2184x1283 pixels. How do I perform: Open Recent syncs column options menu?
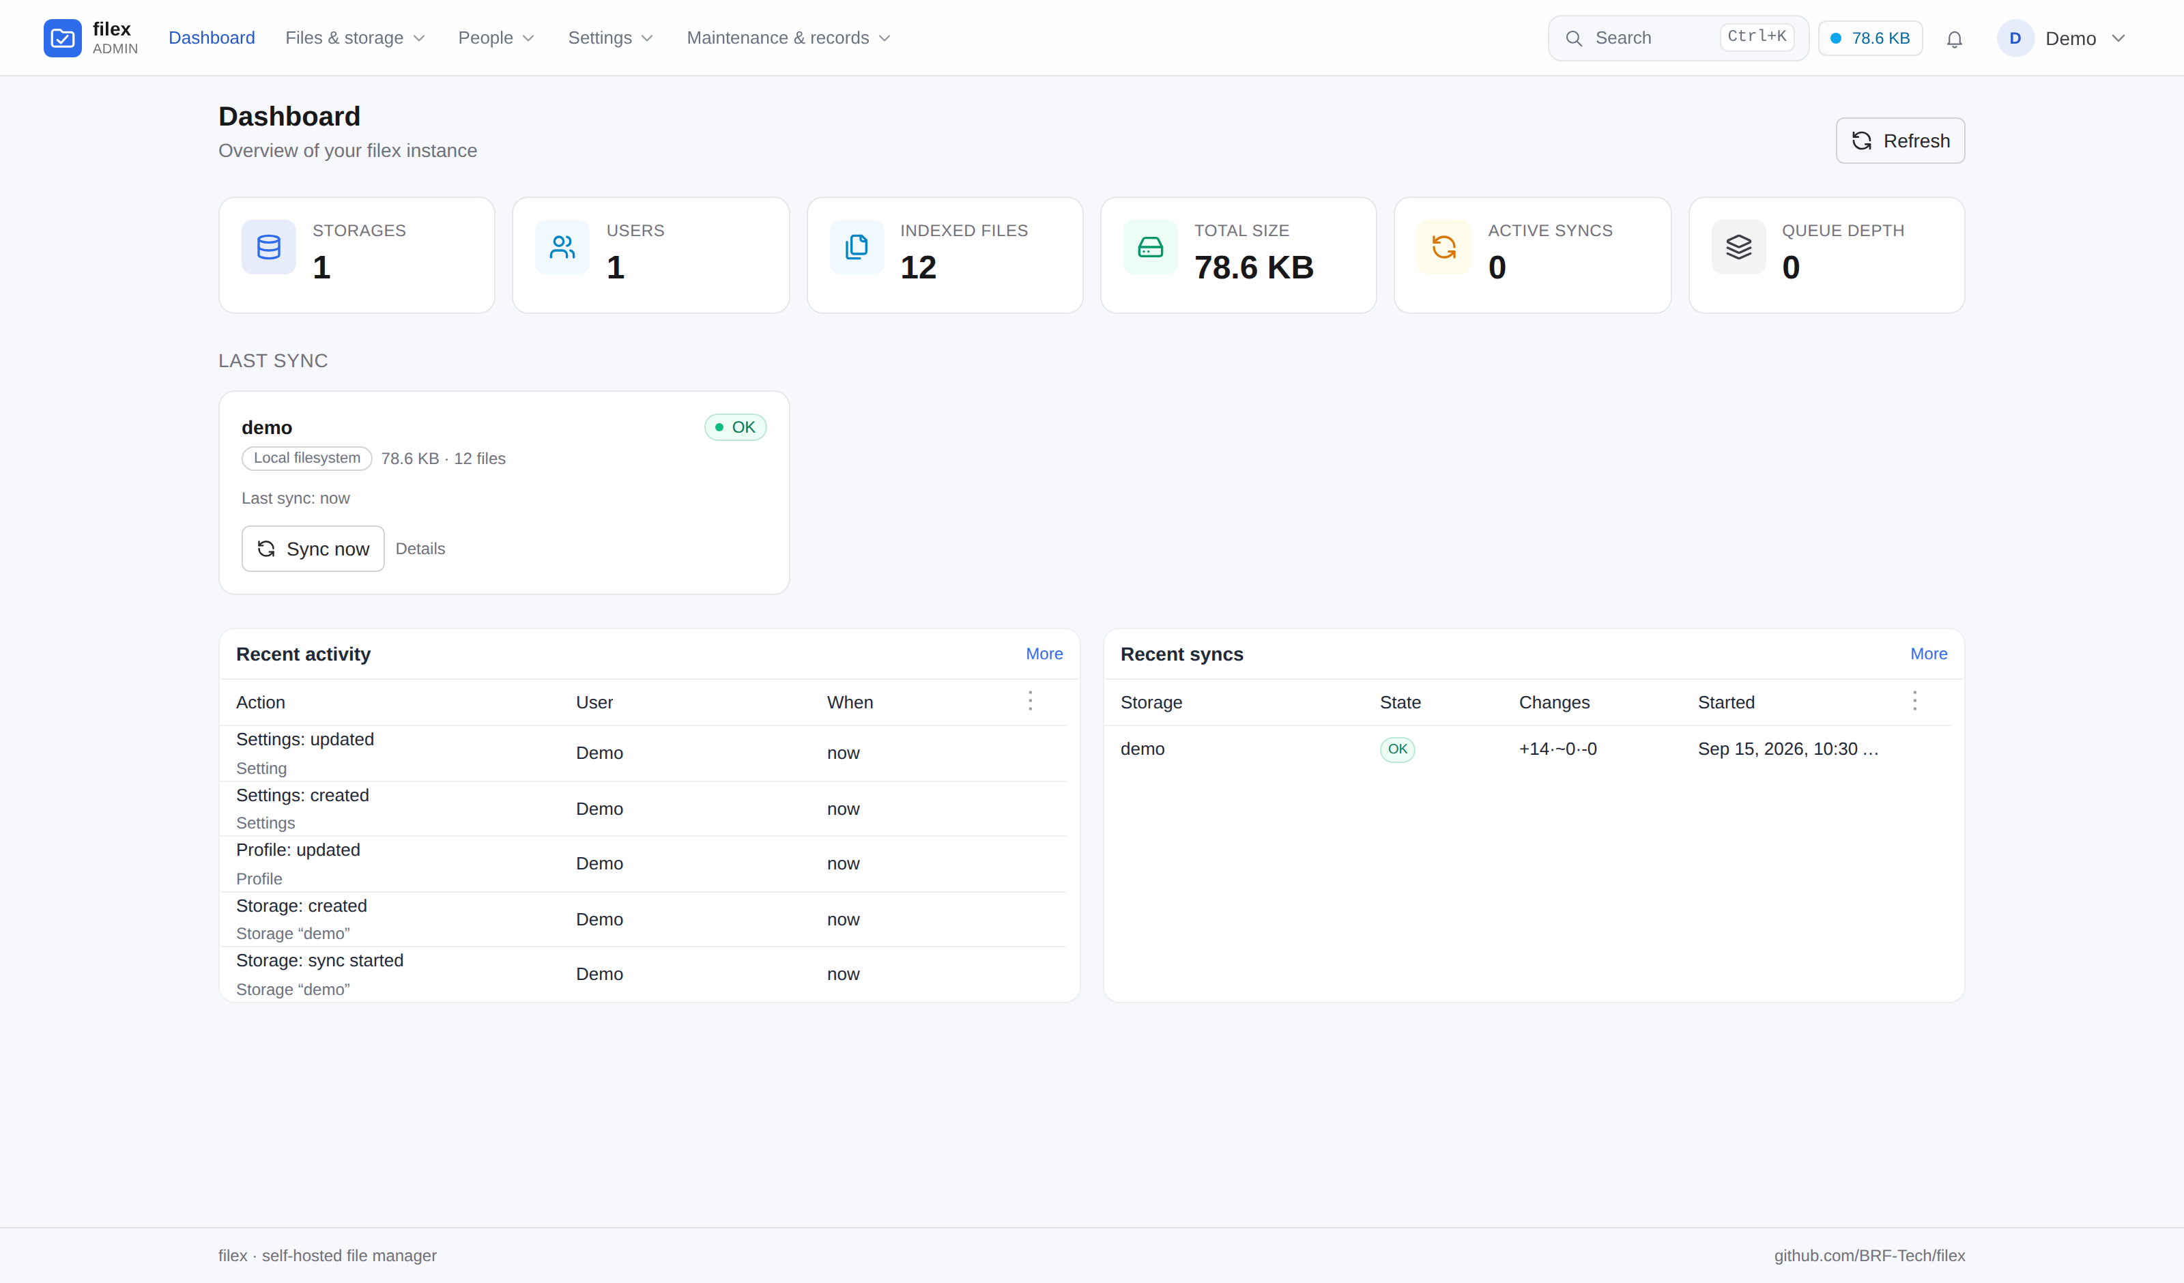(1914, 700)
